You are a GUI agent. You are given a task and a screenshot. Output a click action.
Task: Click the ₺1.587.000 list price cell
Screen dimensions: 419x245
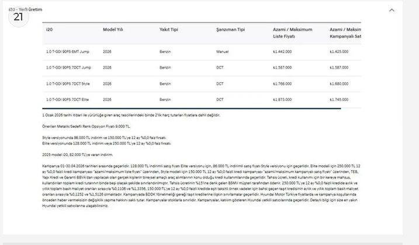point(282,68)
